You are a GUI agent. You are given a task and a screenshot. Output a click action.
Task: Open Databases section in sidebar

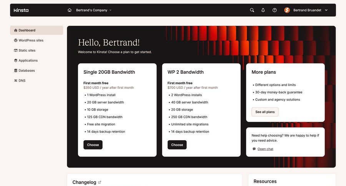27,70
